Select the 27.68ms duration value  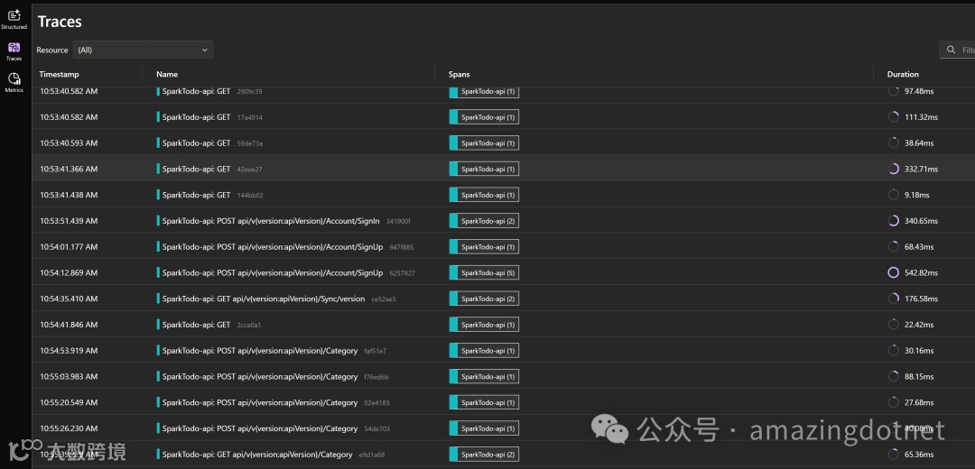click(919, 402)
